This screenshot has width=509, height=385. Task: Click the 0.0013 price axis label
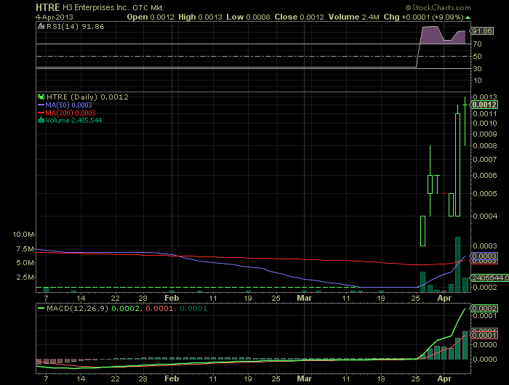click(485, 97)
